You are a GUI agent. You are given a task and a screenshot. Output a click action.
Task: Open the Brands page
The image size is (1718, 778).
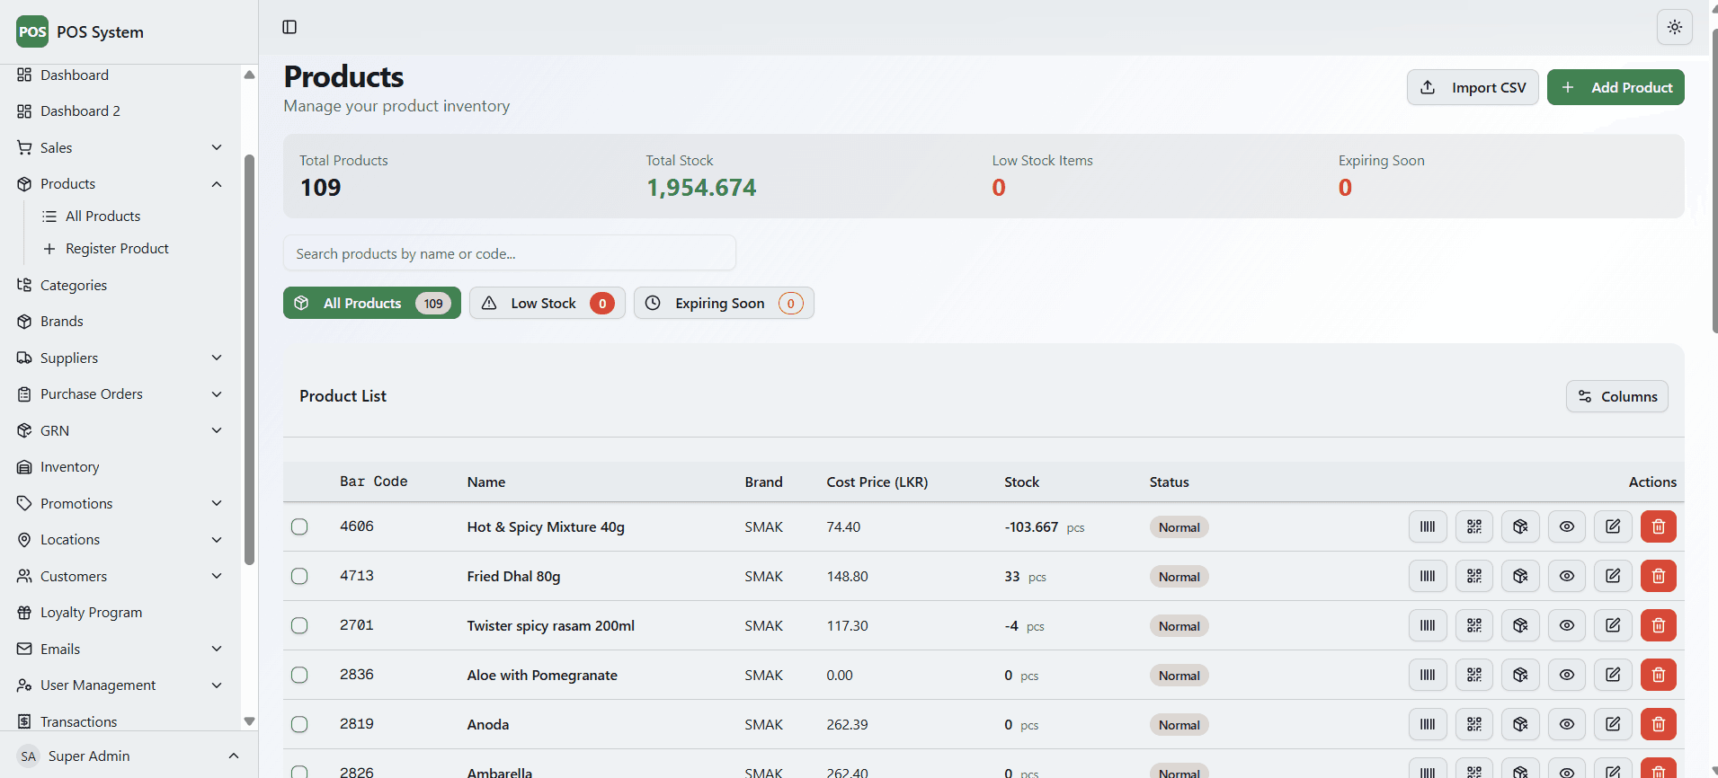(120, 321)
